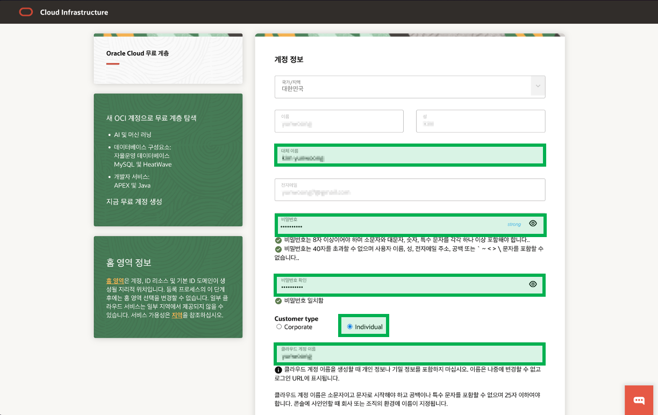Click the strong password strength indicator
Viewport: 658px width, 415px height.
514,224
